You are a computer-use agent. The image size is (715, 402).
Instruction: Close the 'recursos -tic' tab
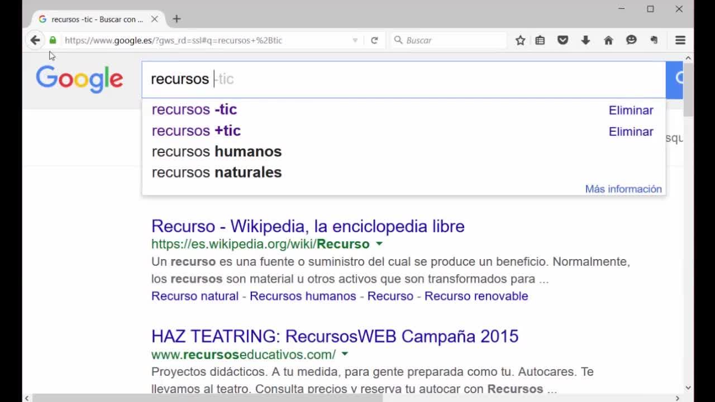[x=155, y=19]
